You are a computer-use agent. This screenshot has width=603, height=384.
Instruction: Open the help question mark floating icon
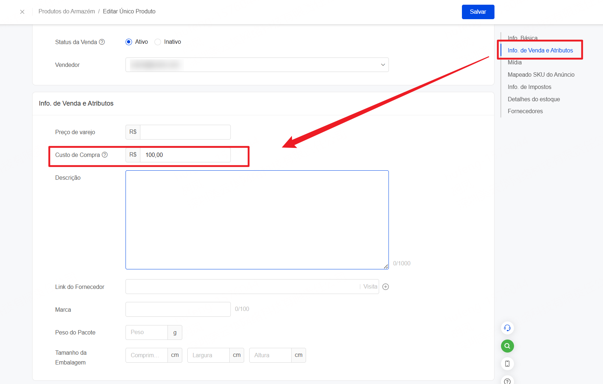click(507, 381)
